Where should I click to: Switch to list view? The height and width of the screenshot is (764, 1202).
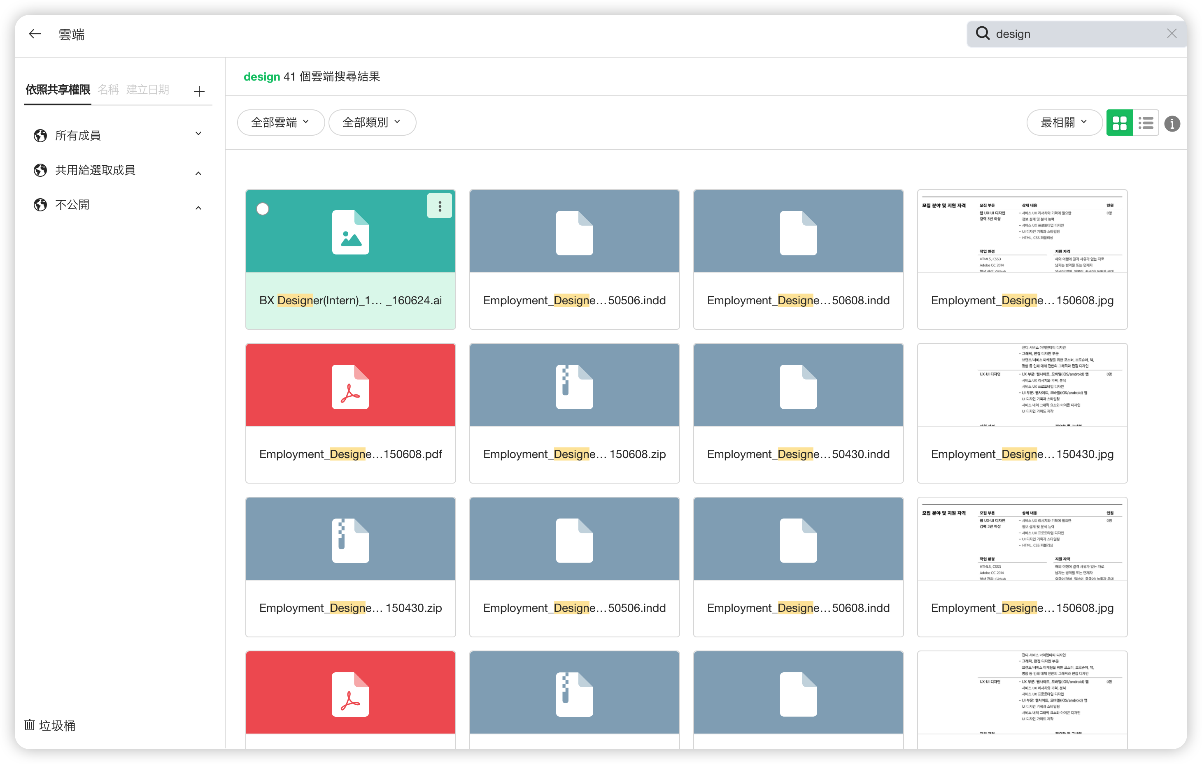(1146, 123)
